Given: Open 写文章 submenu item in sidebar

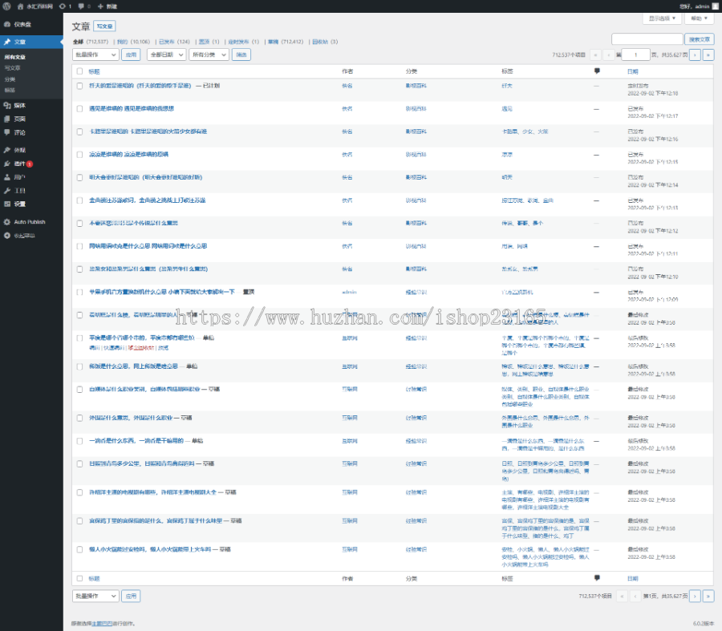Looking at the screenshot, I should (12, 68).
